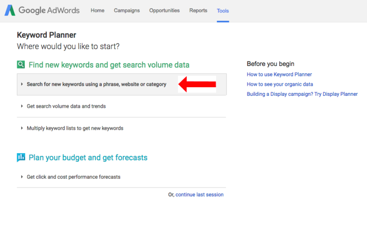Click the Find new keywords heading
Image resolution: width=367 pixels, height=227 pixels.
coord(109,65)
